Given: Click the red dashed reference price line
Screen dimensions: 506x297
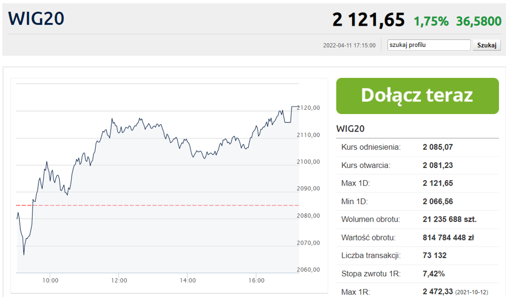Looking at the screenshot, I should [157, 205].
